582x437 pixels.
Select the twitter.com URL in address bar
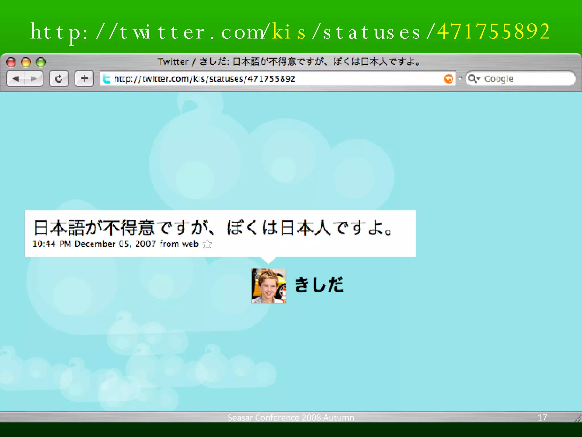pyautogui.click(x=205, y=79)
